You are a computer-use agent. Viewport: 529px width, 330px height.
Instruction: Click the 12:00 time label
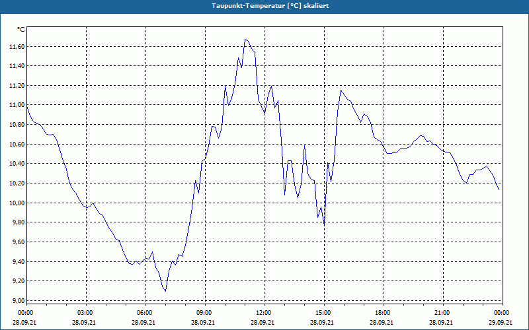click(264, 313)
